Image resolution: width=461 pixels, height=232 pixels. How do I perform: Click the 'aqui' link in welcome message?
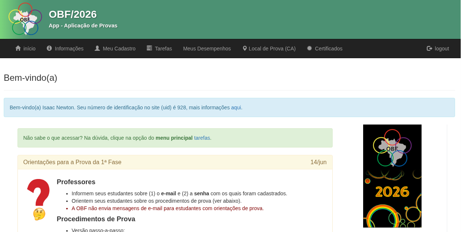pos(236,107)
